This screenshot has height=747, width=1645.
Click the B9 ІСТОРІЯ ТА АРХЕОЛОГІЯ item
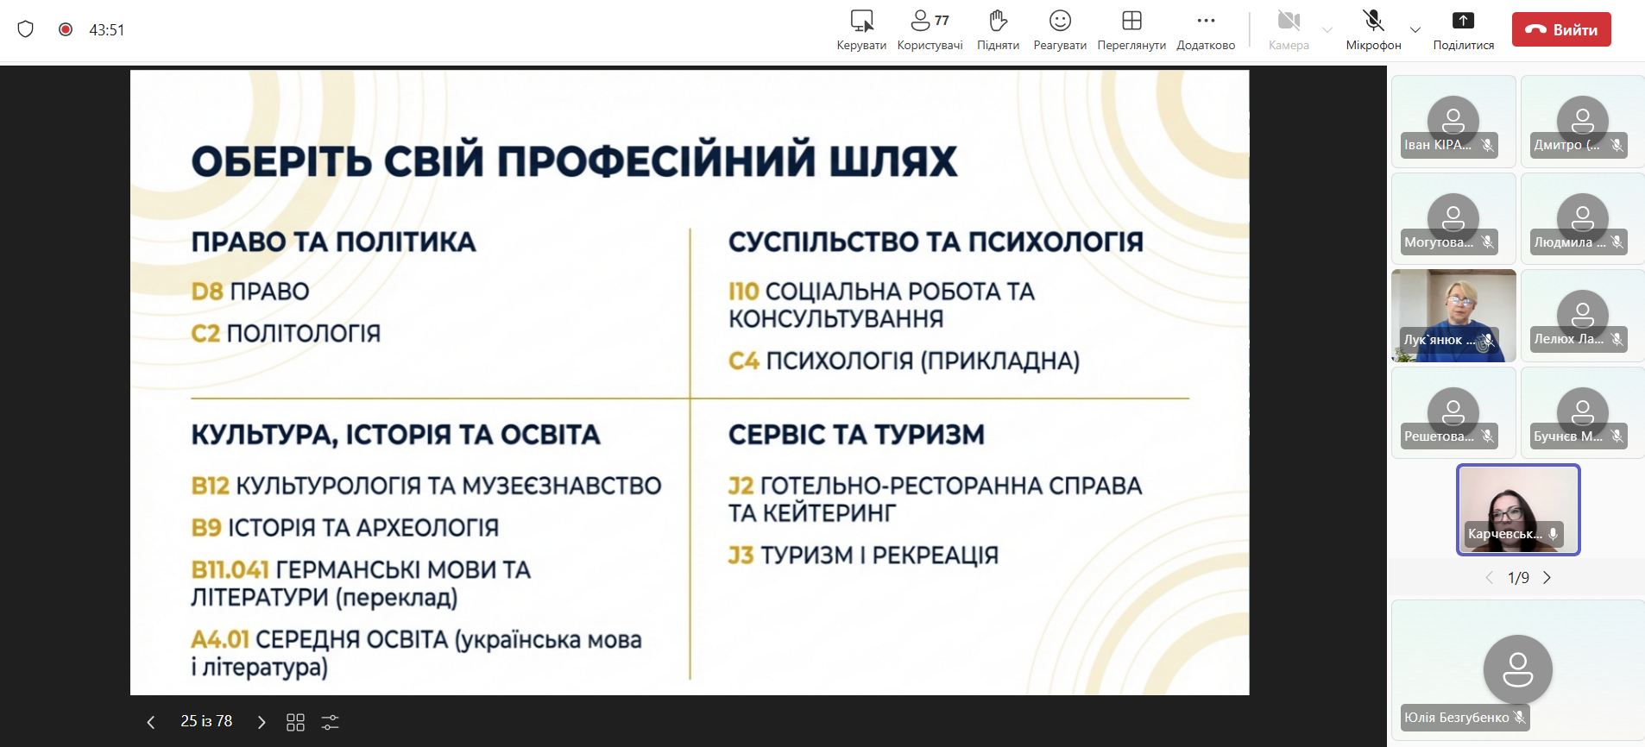click(x=345, y=527)
